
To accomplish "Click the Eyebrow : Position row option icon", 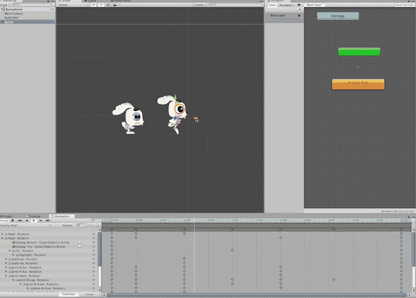I will point(94,259).
